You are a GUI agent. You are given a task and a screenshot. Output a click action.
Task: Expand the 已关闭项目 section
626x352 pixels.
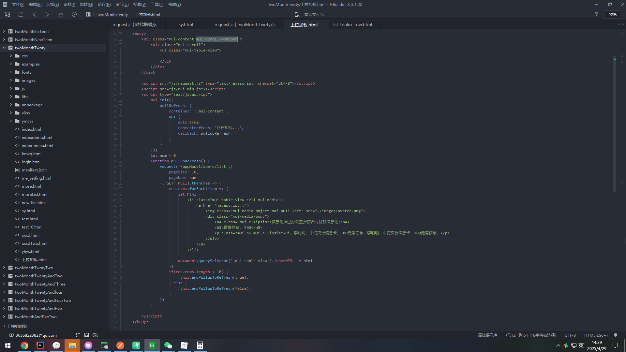click(x=4, y=326)
